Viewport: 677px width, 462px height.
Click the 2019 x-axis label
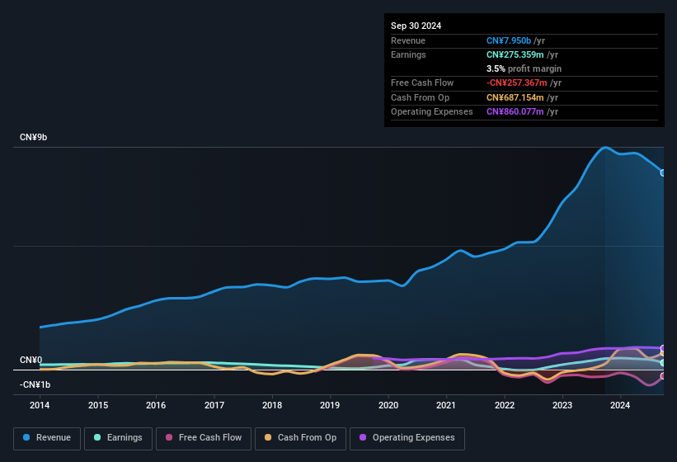(x=330, y=405)
